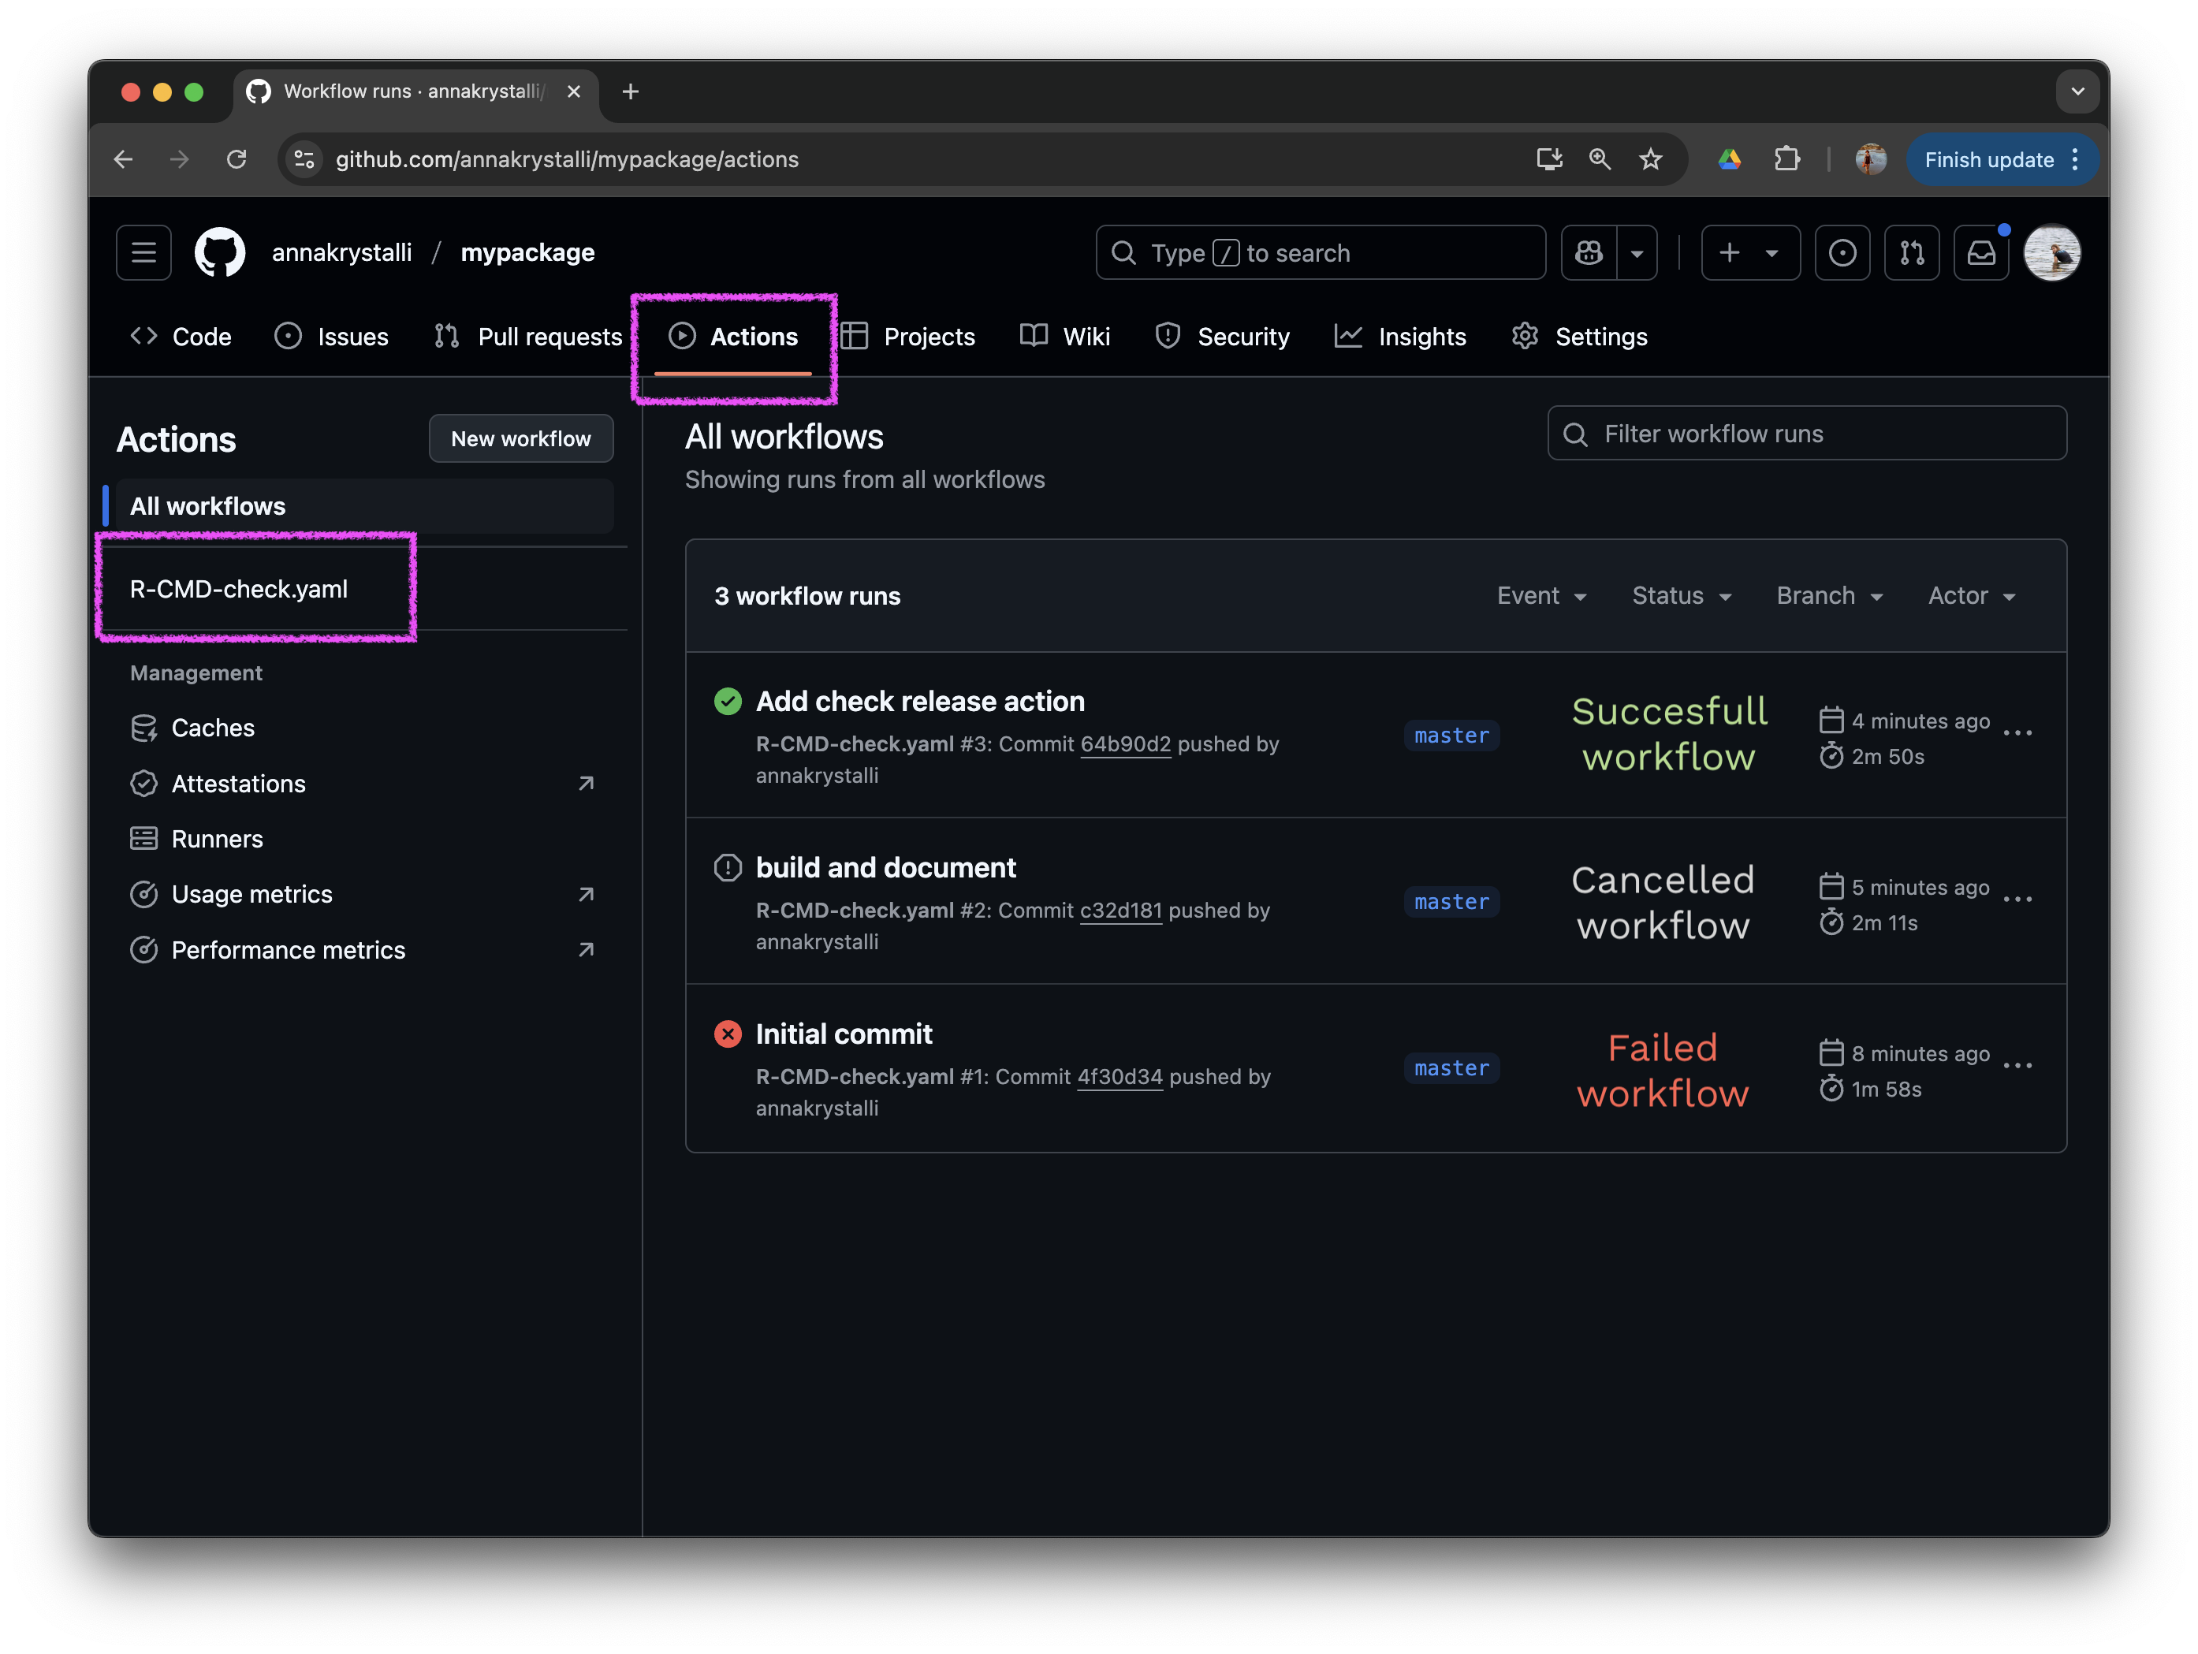Open options menu for run '5 minutes ago'
Viewport: 2198px width, 1654px height.
tap(2018, 900)
